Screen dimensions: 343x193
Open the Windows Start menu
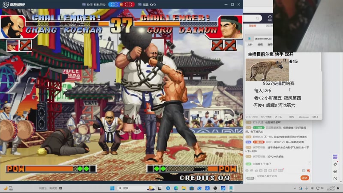tap(112, 188)
